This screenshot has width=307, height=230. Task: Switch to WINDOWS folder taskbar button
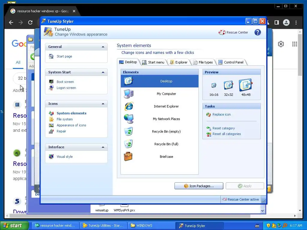(151, 226)
